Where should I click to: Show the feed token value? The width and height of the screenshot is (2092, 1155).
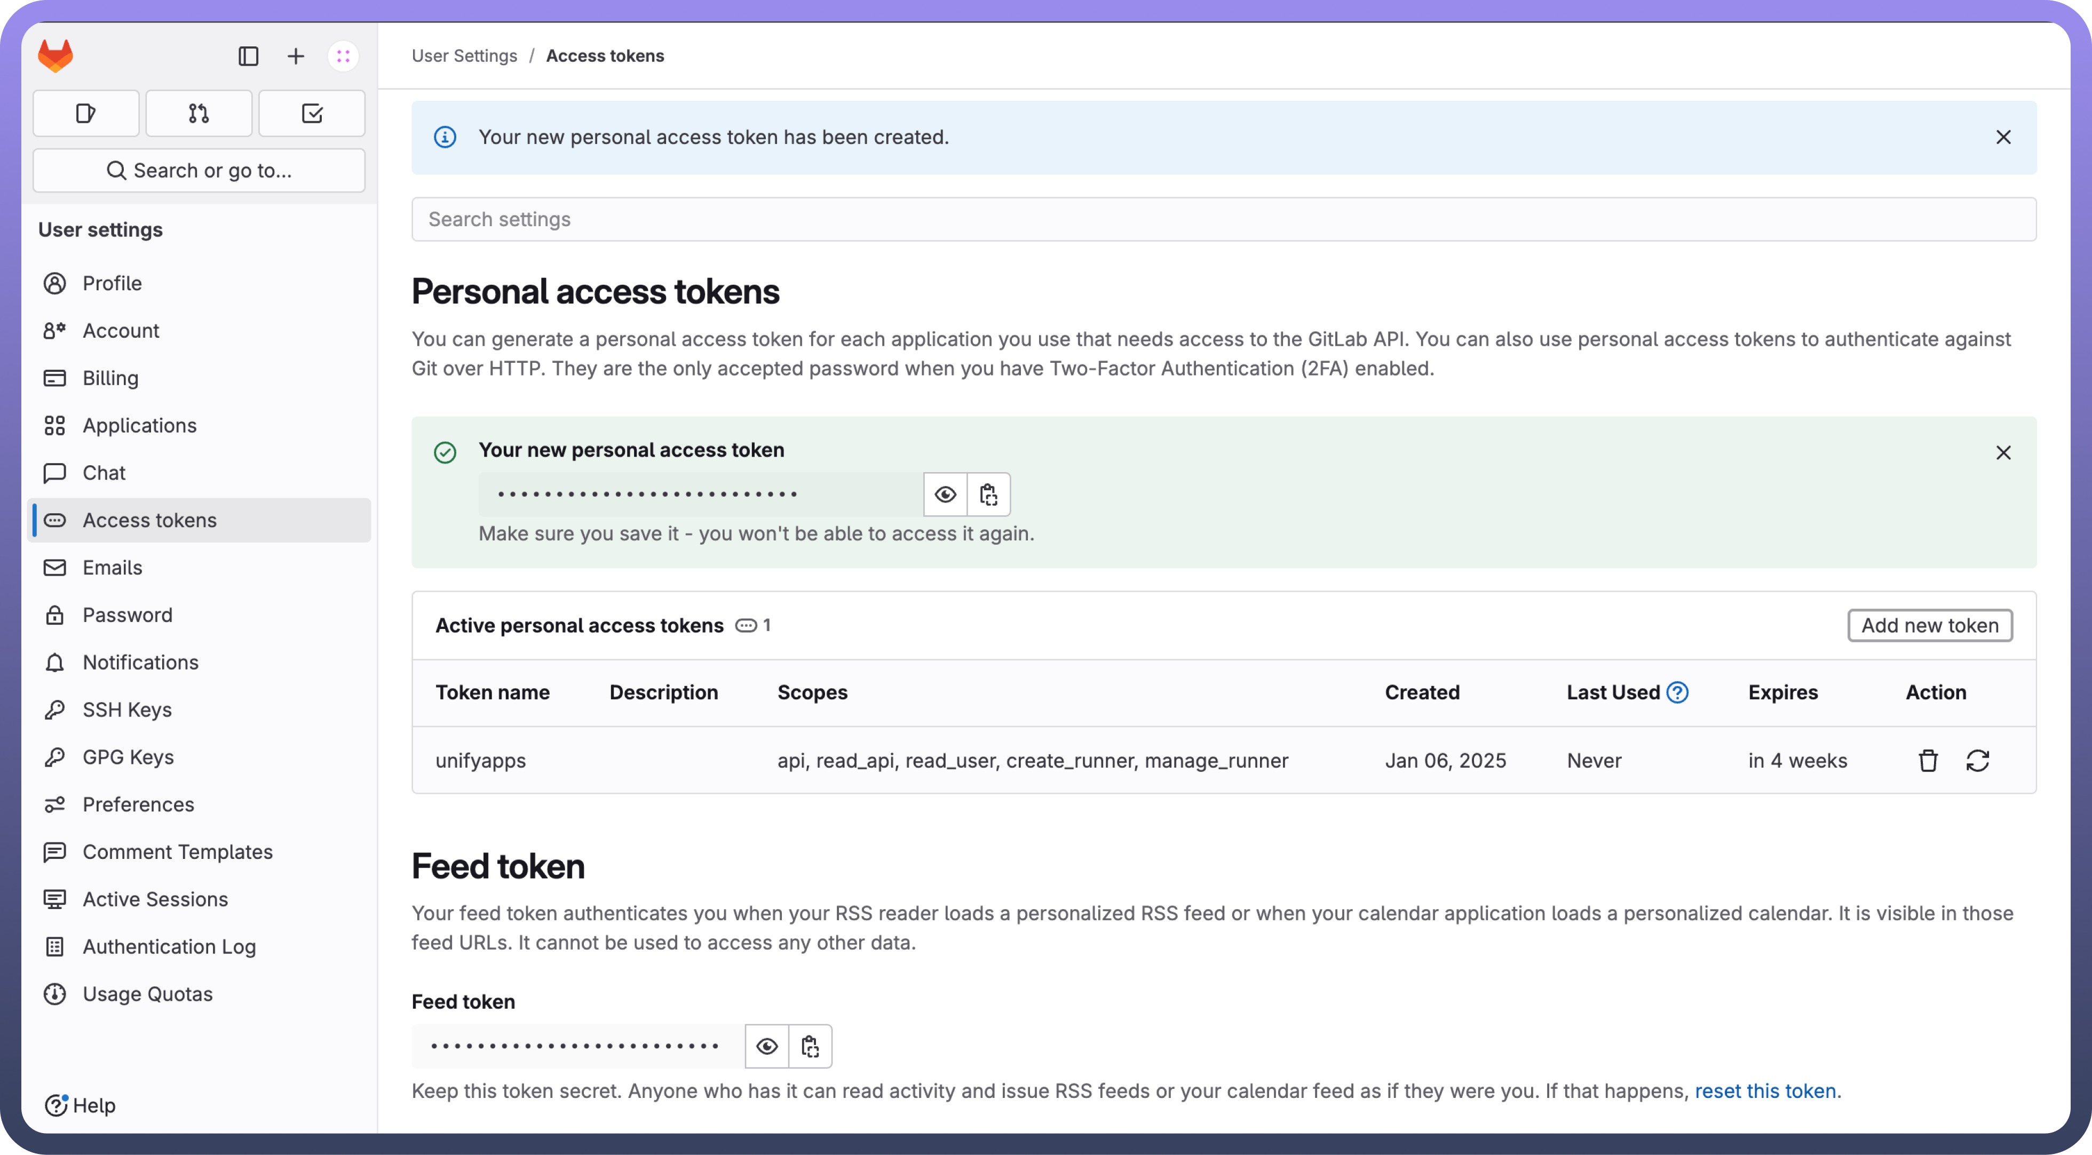pos(767,1046)
